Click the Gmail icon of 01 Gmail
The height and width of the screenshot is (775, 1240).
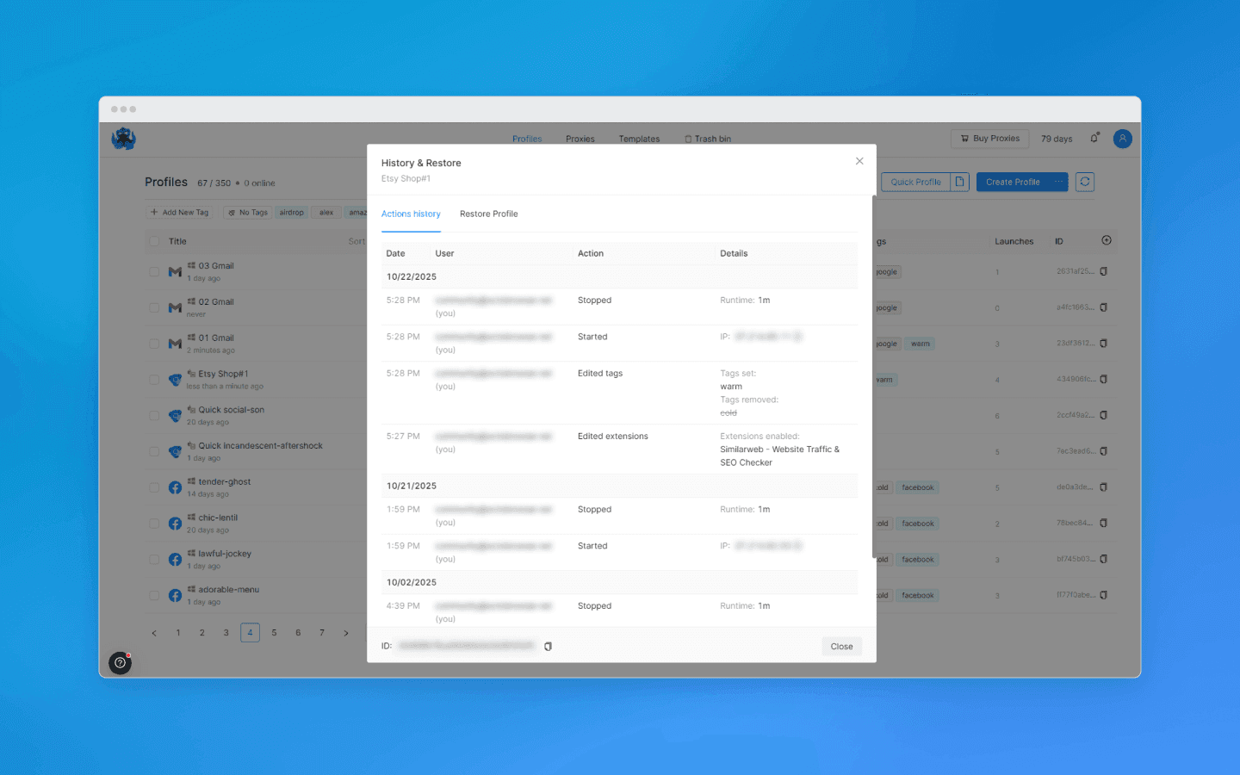(175, 344)
